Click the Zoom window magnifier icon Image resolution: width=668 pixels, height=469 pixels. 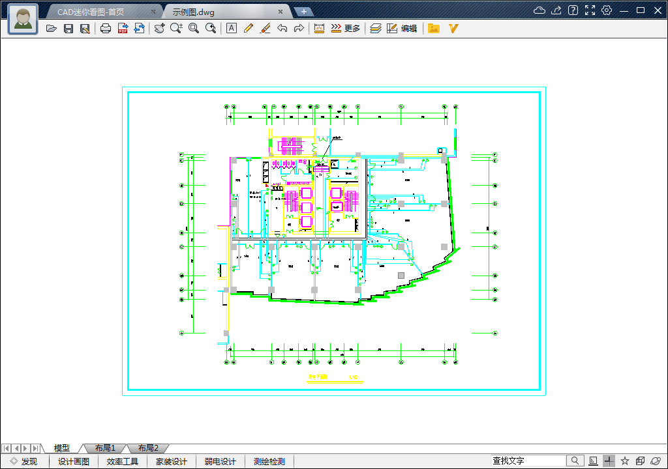pos(194,29)
